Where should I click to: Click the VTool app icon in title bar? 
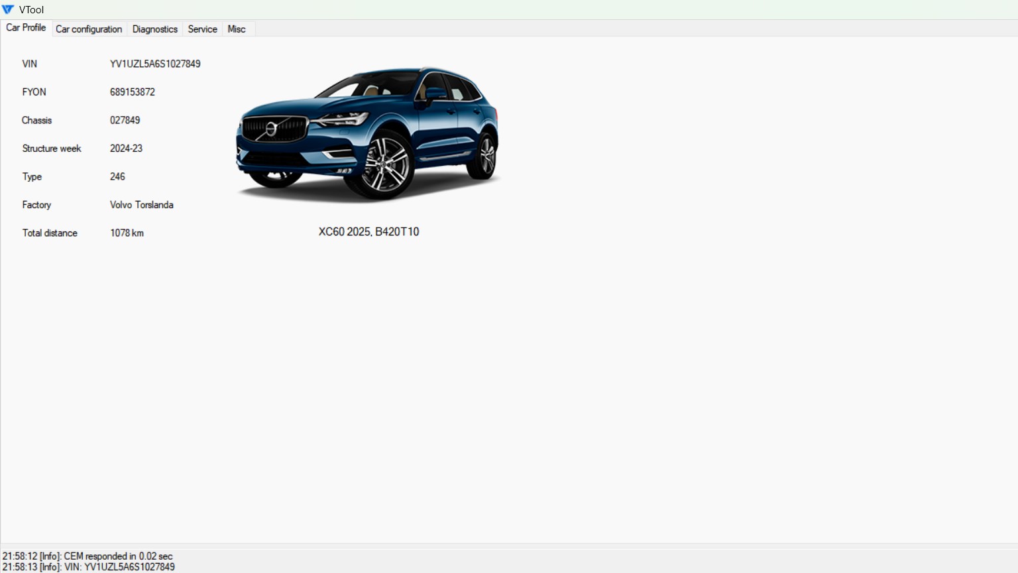[x=8, y=9]
